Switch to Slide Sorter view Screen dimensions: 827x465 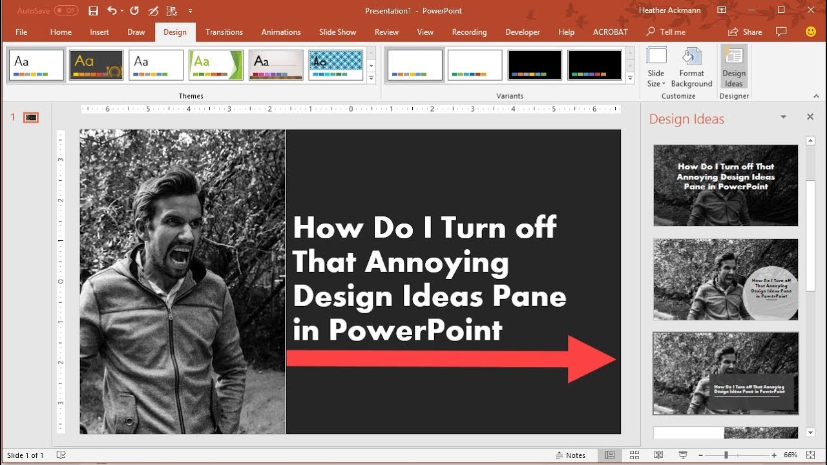pos(634,455)
